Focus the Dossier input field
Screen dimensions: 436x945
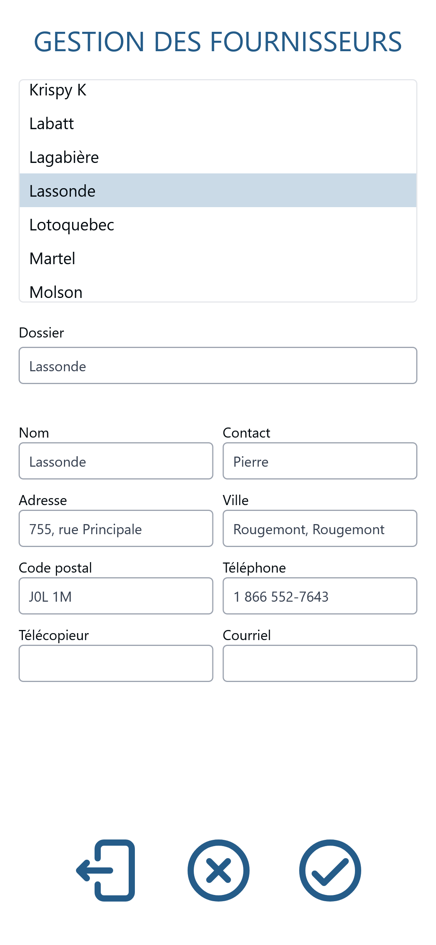218,365
